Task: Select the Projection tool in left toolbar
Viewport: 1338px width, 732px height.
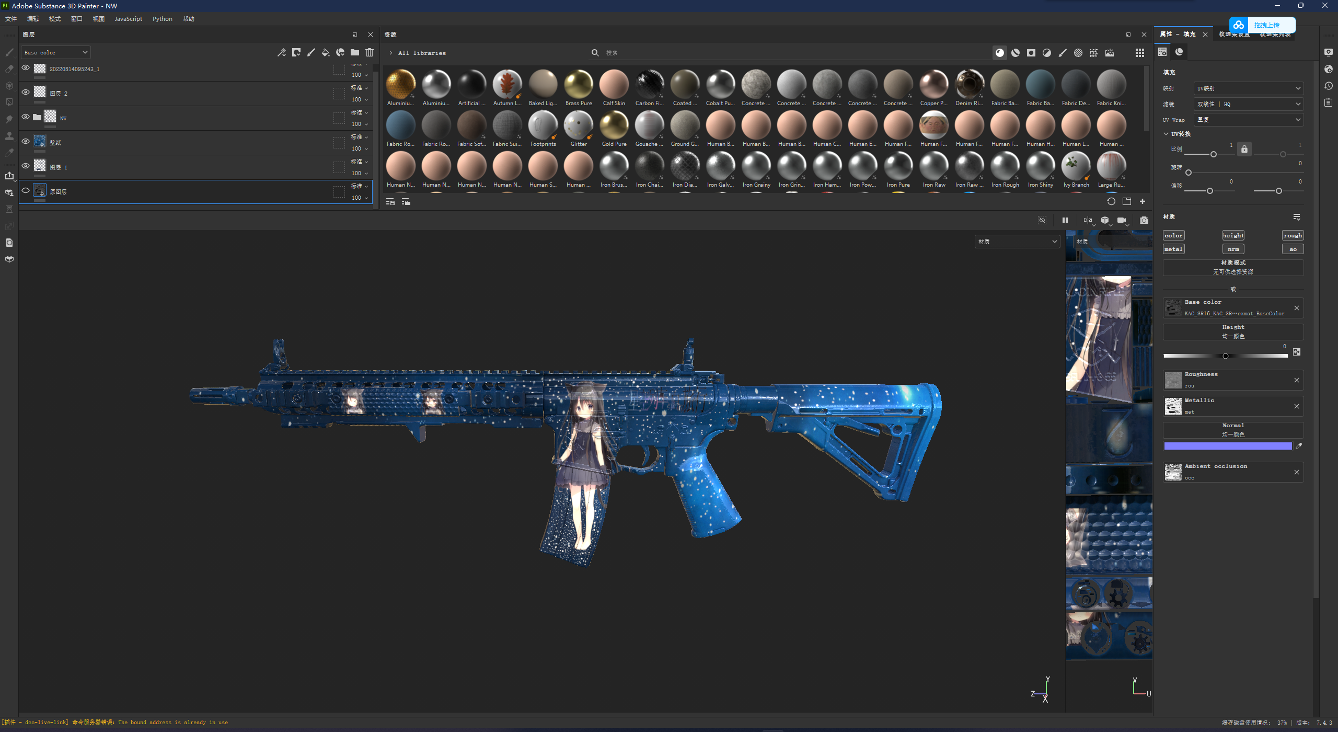Action: [9, 86]
